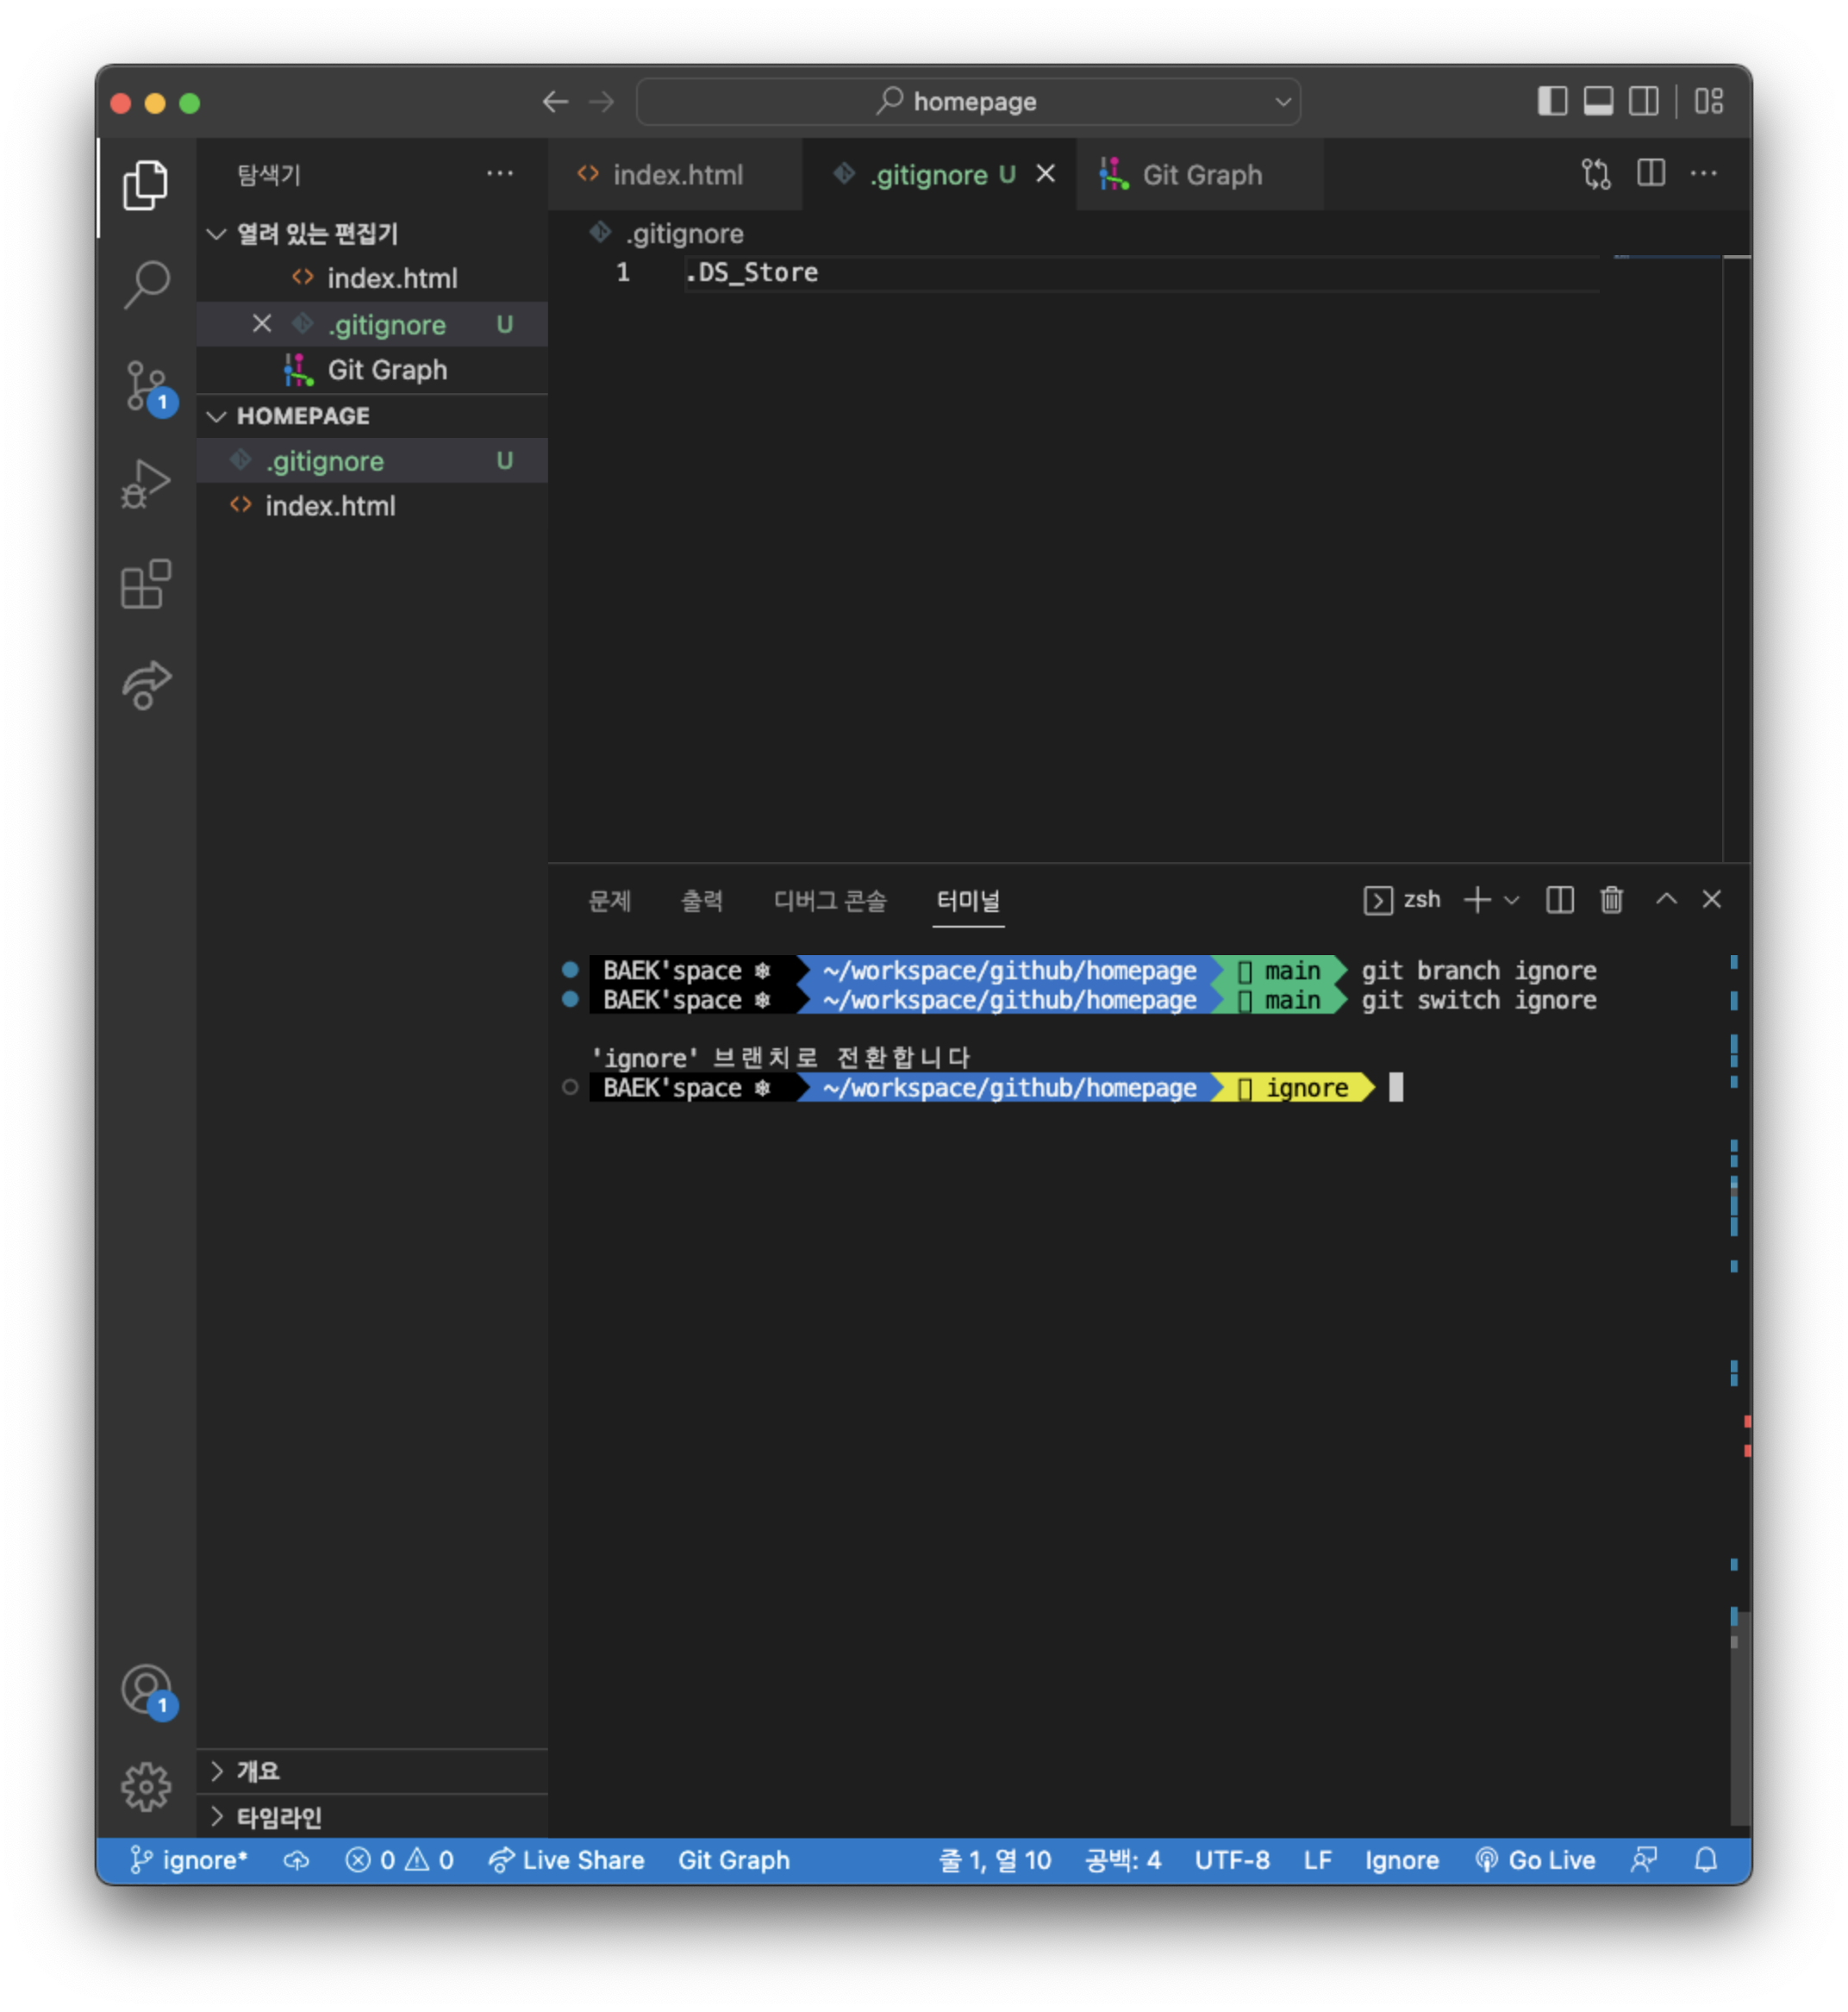Viewport: 1848px width, 2012px height.
Task: Open the new terminal launch dropdown
Action: point(1512,900)
